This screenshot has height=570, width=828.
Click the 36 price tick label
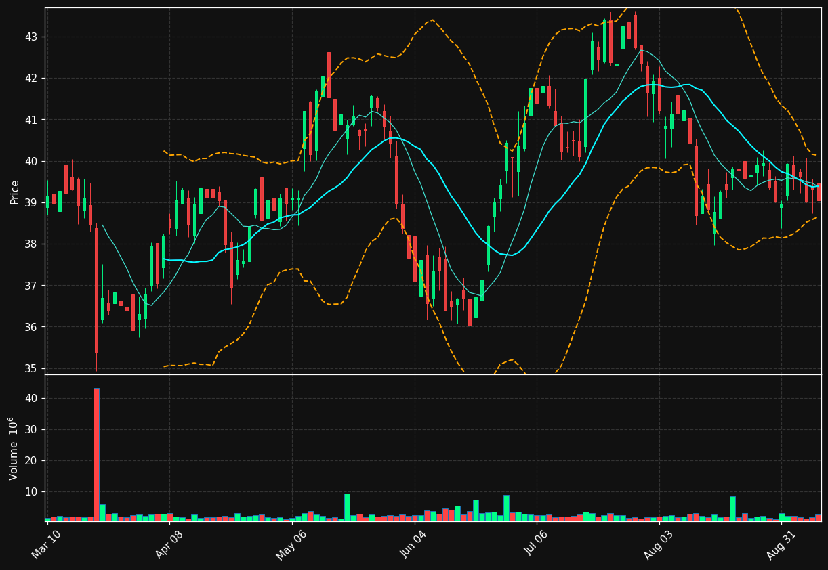tap(33, 328)
